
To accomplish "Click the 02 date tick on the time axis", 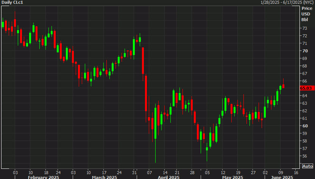I will (x=265, y=173).
